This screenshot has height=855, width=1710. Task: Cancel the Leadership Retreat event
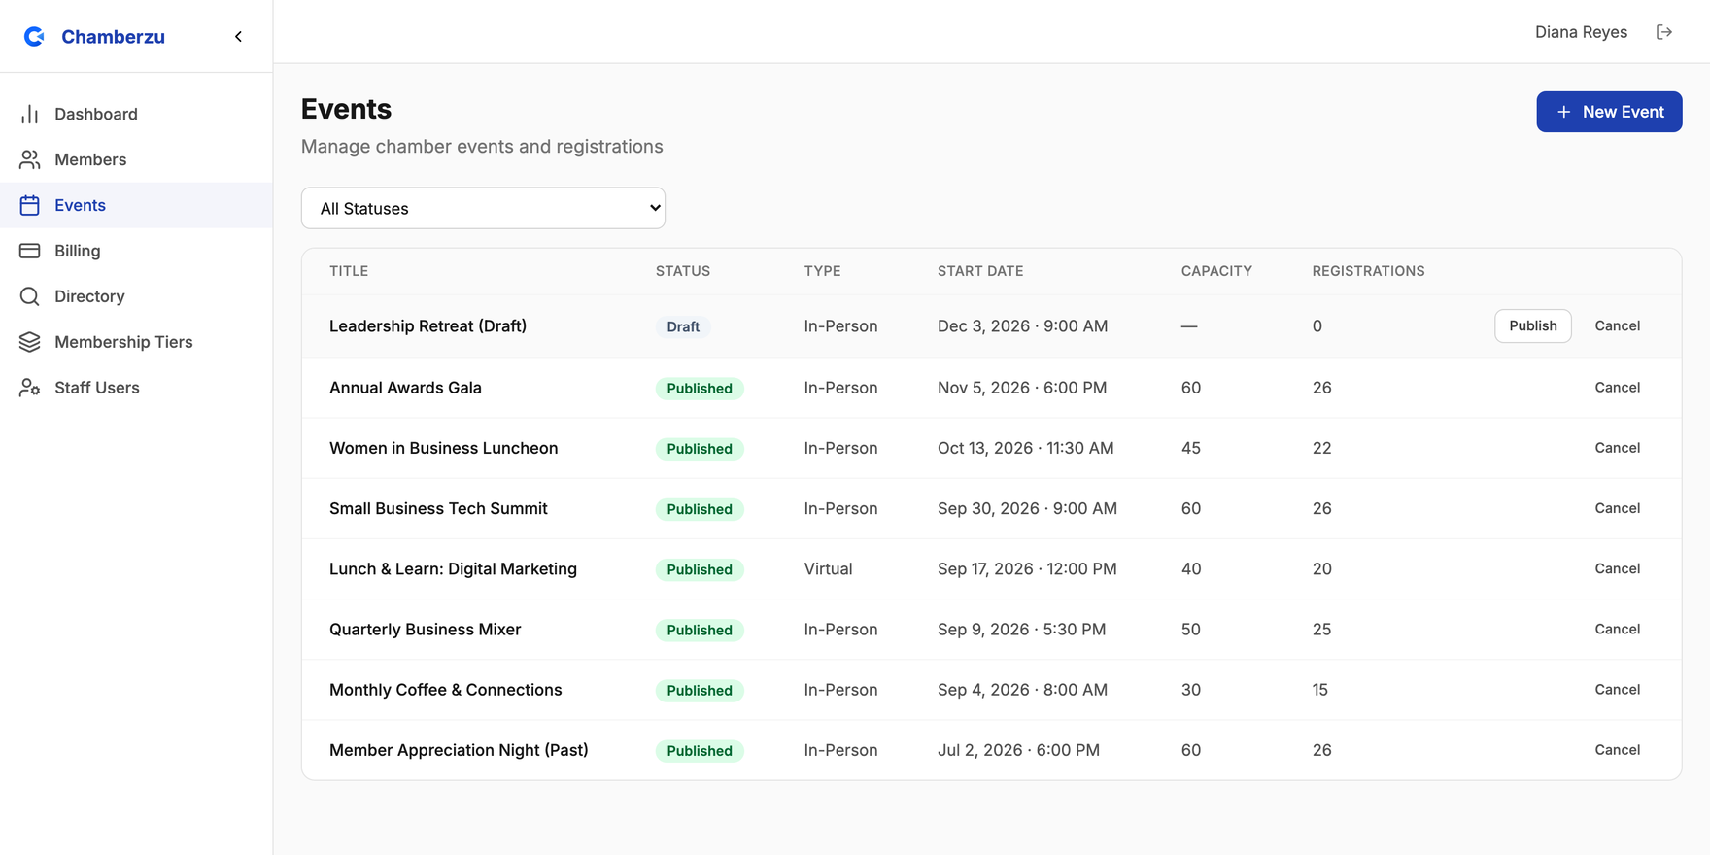pos(1618,326)
